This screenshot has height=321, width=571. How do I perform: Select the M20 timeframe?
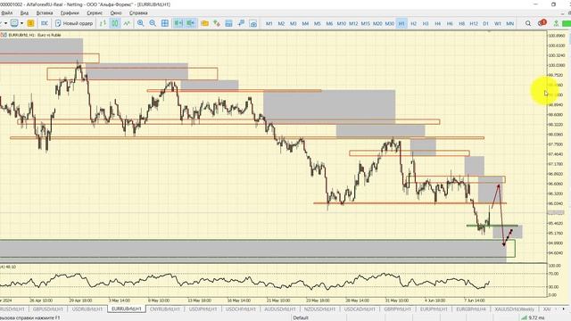pos(377,24)
